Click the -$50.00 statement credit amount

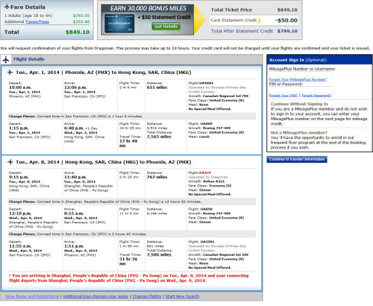click(286, 20)
